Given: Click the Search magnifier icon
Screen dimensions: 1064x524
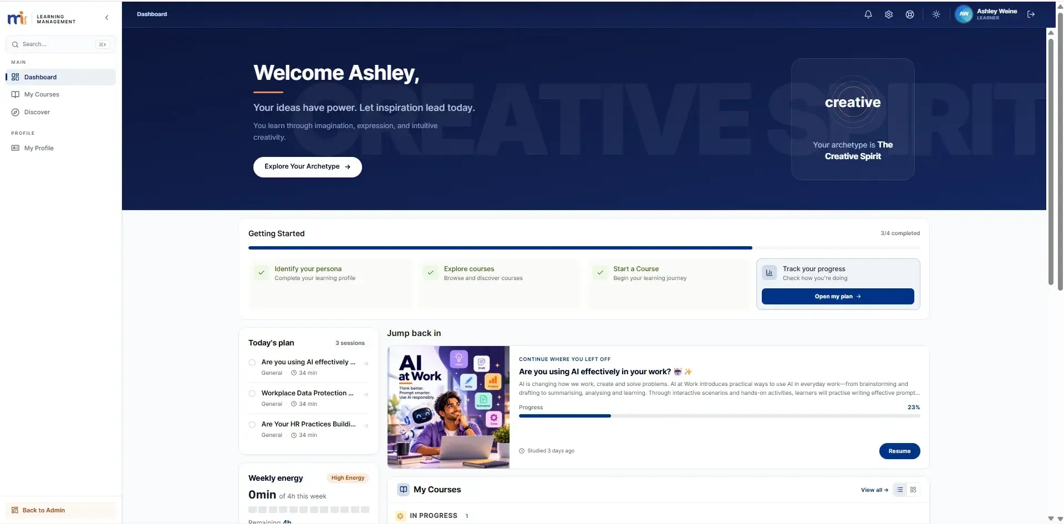Looking at the screenshot, I should click(15, 44).
